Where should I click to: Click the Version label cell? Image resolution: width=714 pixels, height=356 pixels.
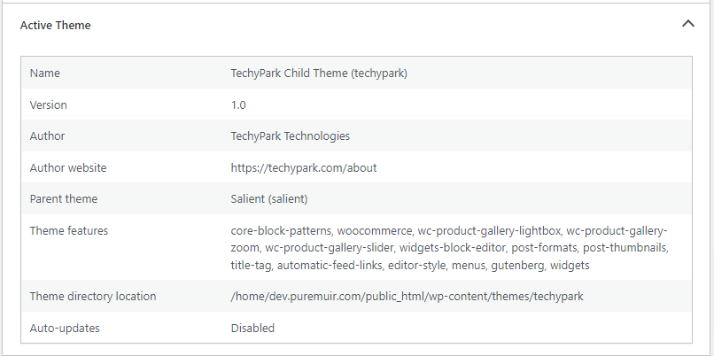click(x=49, y=104)
